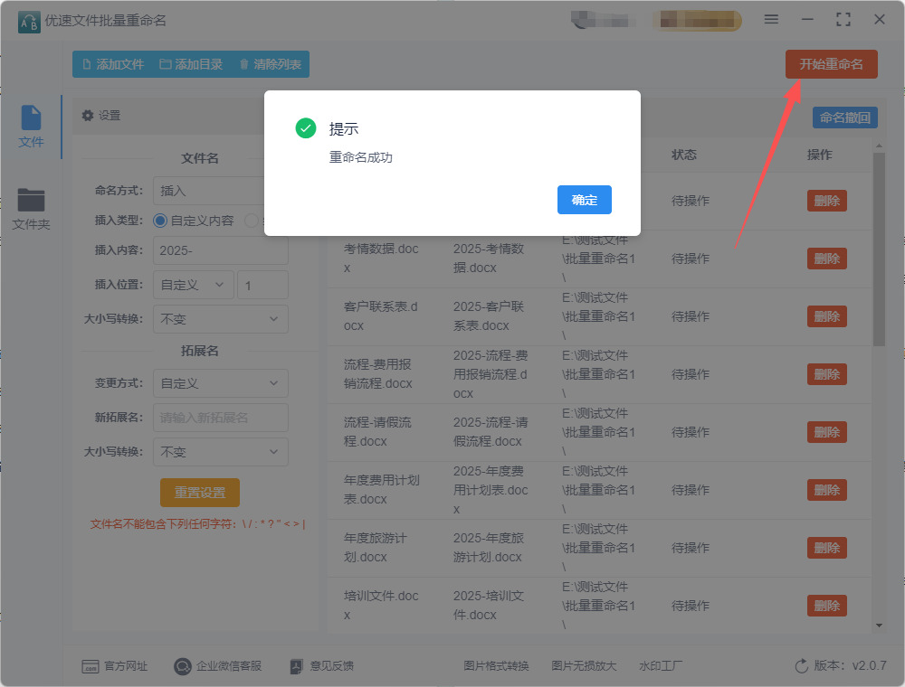Open the 命名方式 dropdown showing 插入

[x=209, y=191]
